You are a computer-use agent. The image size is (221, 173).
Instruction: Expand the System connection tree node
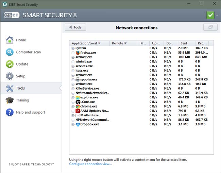pyautogui.click(x=73, y=48)
